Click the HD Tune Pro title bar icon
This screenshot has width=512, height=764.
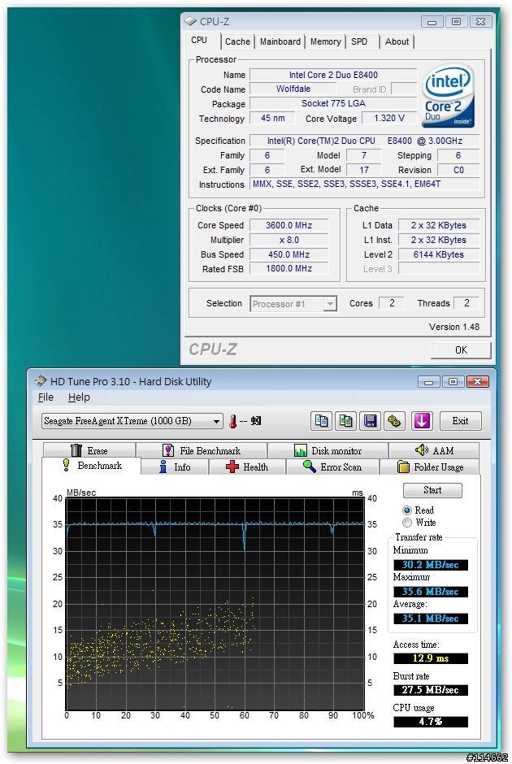41,381
